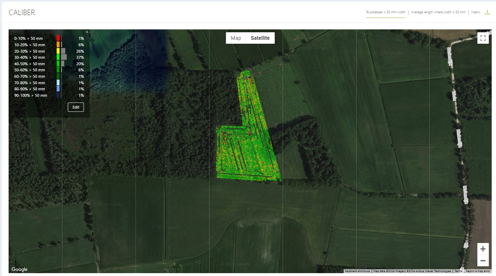Switch to Map view type
Screen dimensions: 496x276
236,38
